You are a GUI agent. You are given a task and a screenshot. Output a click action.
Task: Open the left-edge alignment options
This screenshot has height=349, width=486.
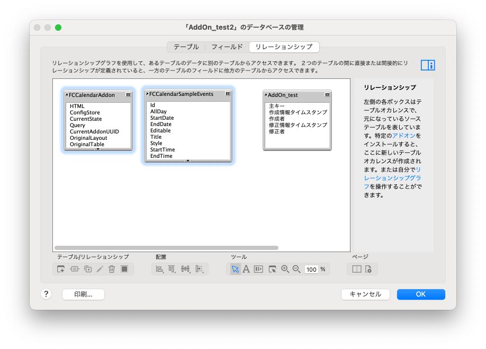point(159,269)
